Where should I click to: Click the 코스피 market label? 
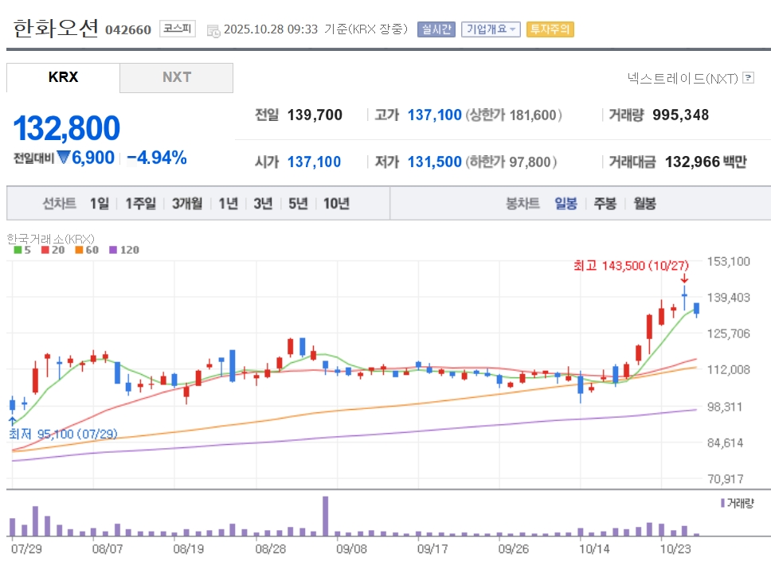(x=177, y=29)
